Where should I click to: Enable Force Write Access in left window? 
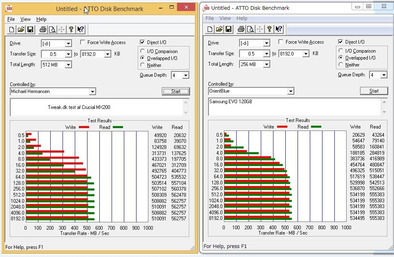(x=83, y=42)
